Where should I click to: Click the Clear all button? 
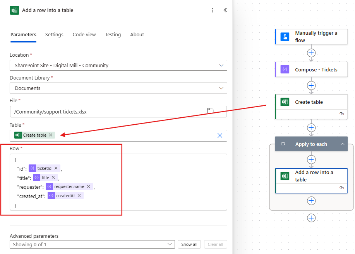pos(215,244)
